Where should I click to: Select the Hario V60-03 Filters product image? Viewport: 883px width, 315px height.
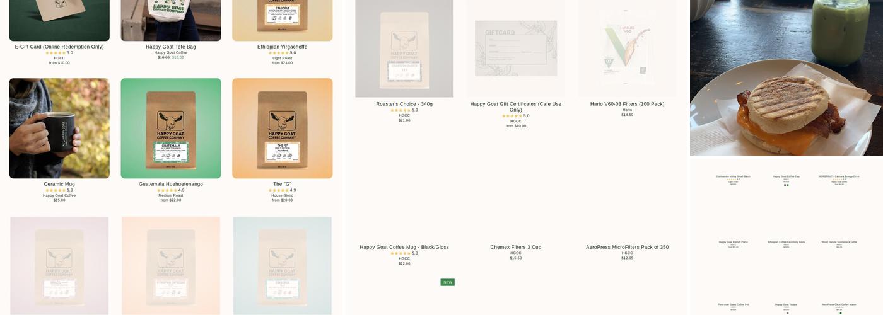pos(628,49)
